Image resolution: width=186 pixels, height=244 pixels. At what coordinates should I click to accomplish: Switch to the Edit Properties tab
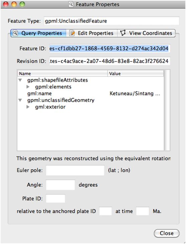[x=91, y=33]
